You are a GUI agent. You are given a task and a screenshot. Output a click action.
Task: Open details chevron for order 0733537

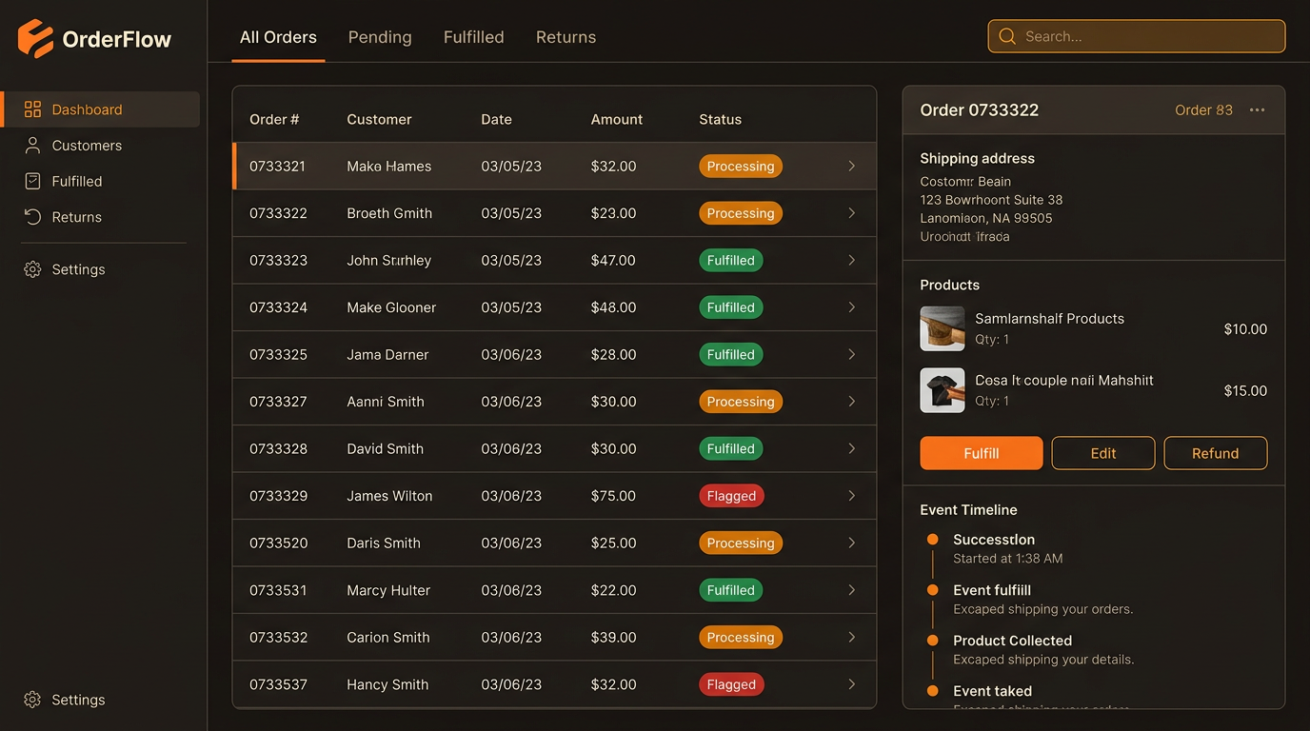click(851, 683)
